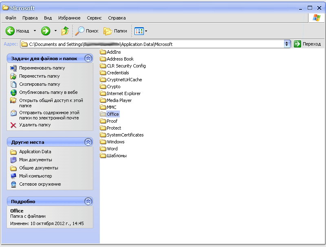The image size is (326, 247).
Task: Click the red X Удалить папку icon
Action: [13, 125]
